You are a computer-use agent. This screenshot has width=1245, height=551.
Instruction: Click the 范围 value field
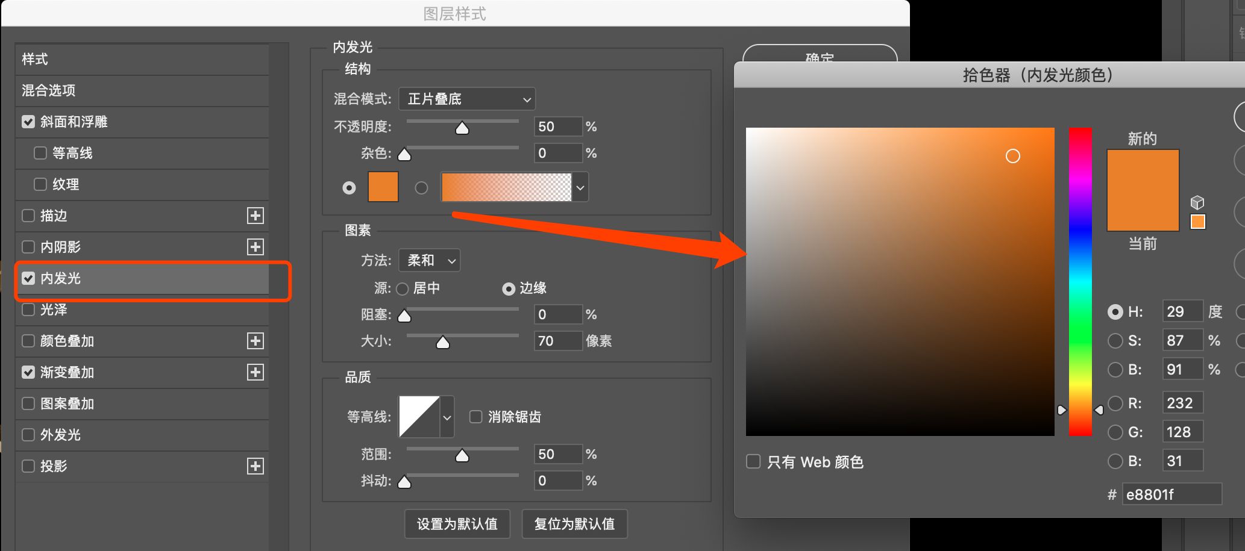pyautogui.click(x=559, y=454)
